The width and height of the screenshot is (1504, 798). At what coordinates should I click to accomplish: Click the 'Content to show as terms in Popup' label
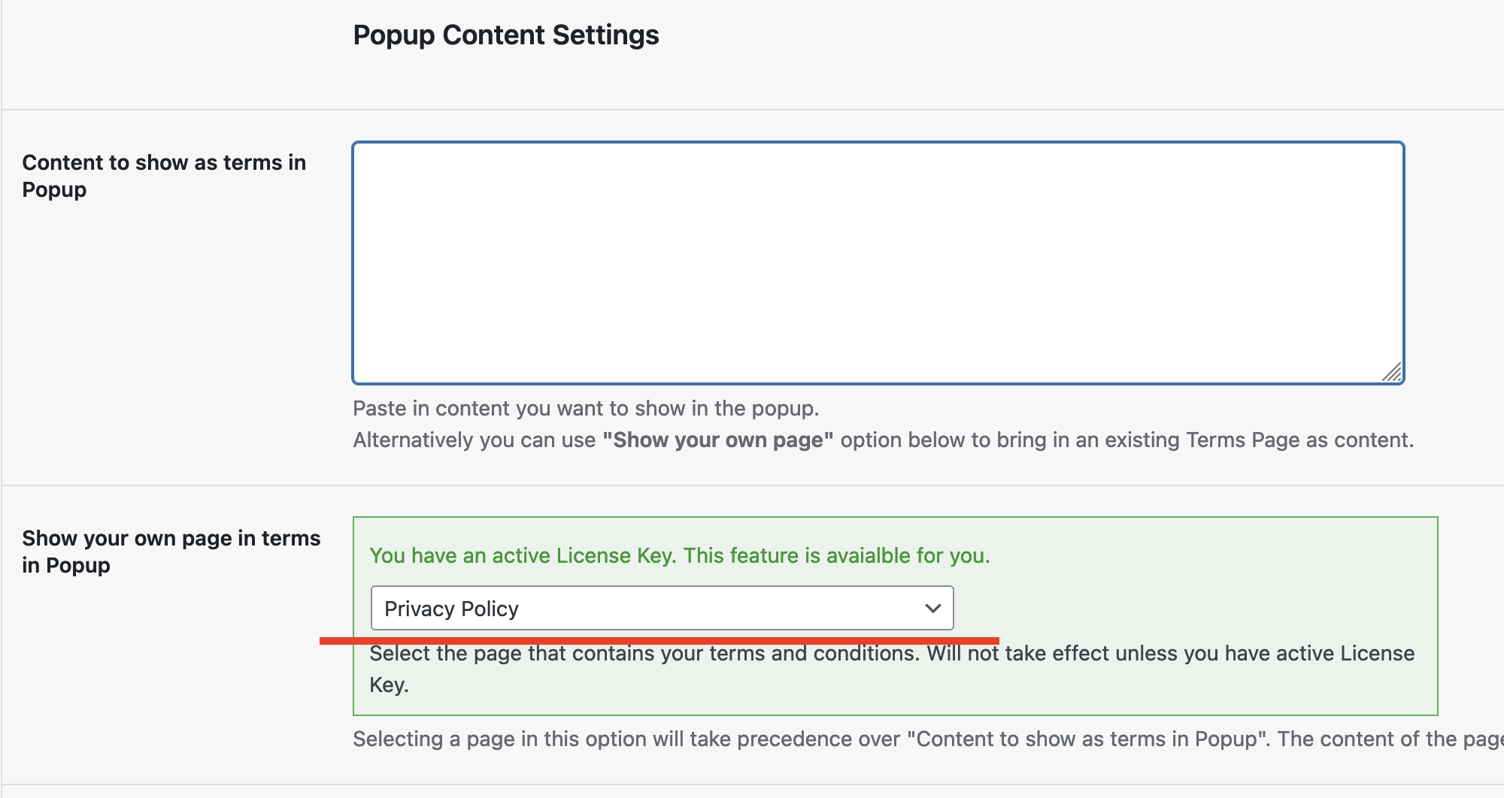(164, 176)
